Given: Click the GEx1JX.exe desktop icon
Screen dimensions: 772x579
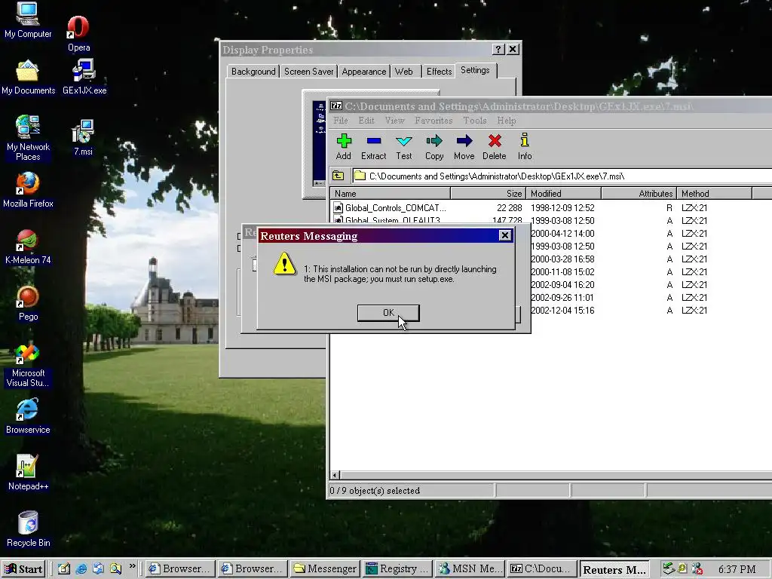Looking at the screenshot, I should tap(84, 78).
